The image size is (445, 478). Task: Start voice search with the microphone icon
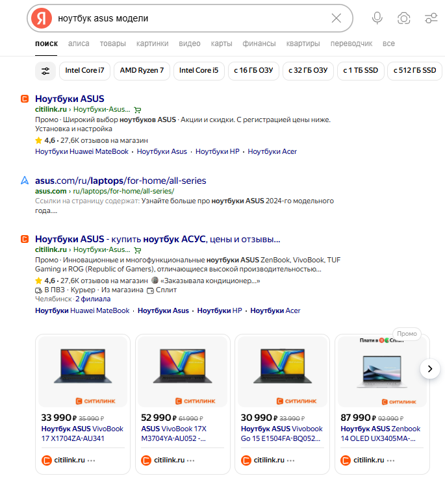pos(377,18)
